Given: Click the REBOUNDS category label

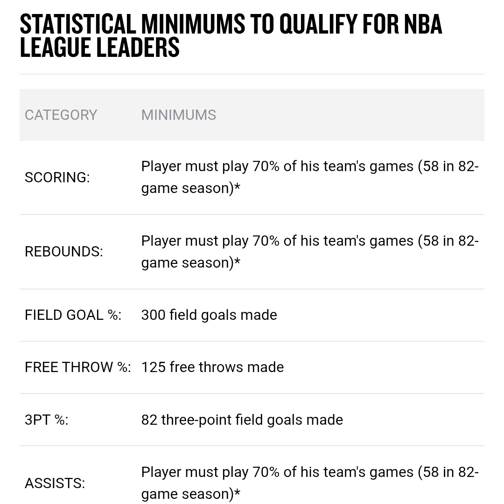Looking at the screenshot, I should click(63, 252).
